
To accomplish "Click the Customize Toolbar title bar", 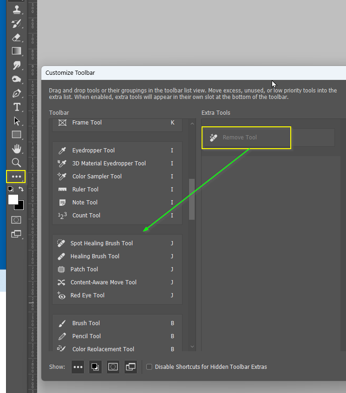I will pos(194,73).
